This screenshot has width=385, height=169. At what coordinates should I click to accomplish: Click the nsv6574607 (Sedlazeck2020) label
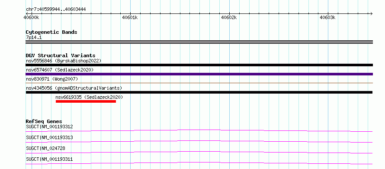(60, 70)
